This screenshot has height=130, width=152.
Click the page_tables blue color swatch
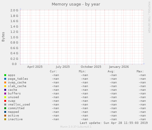[5, 79]
